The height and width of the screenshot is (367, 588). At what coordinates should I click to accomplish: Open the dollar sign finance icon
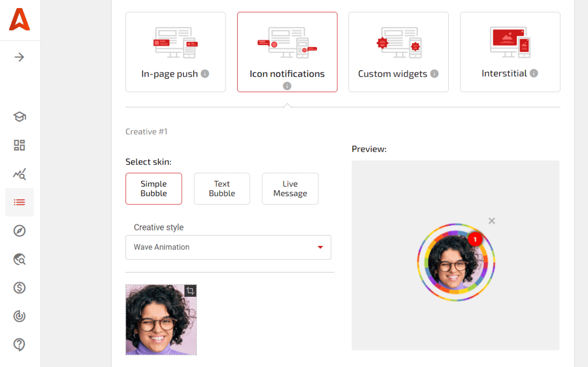[19, 288]
